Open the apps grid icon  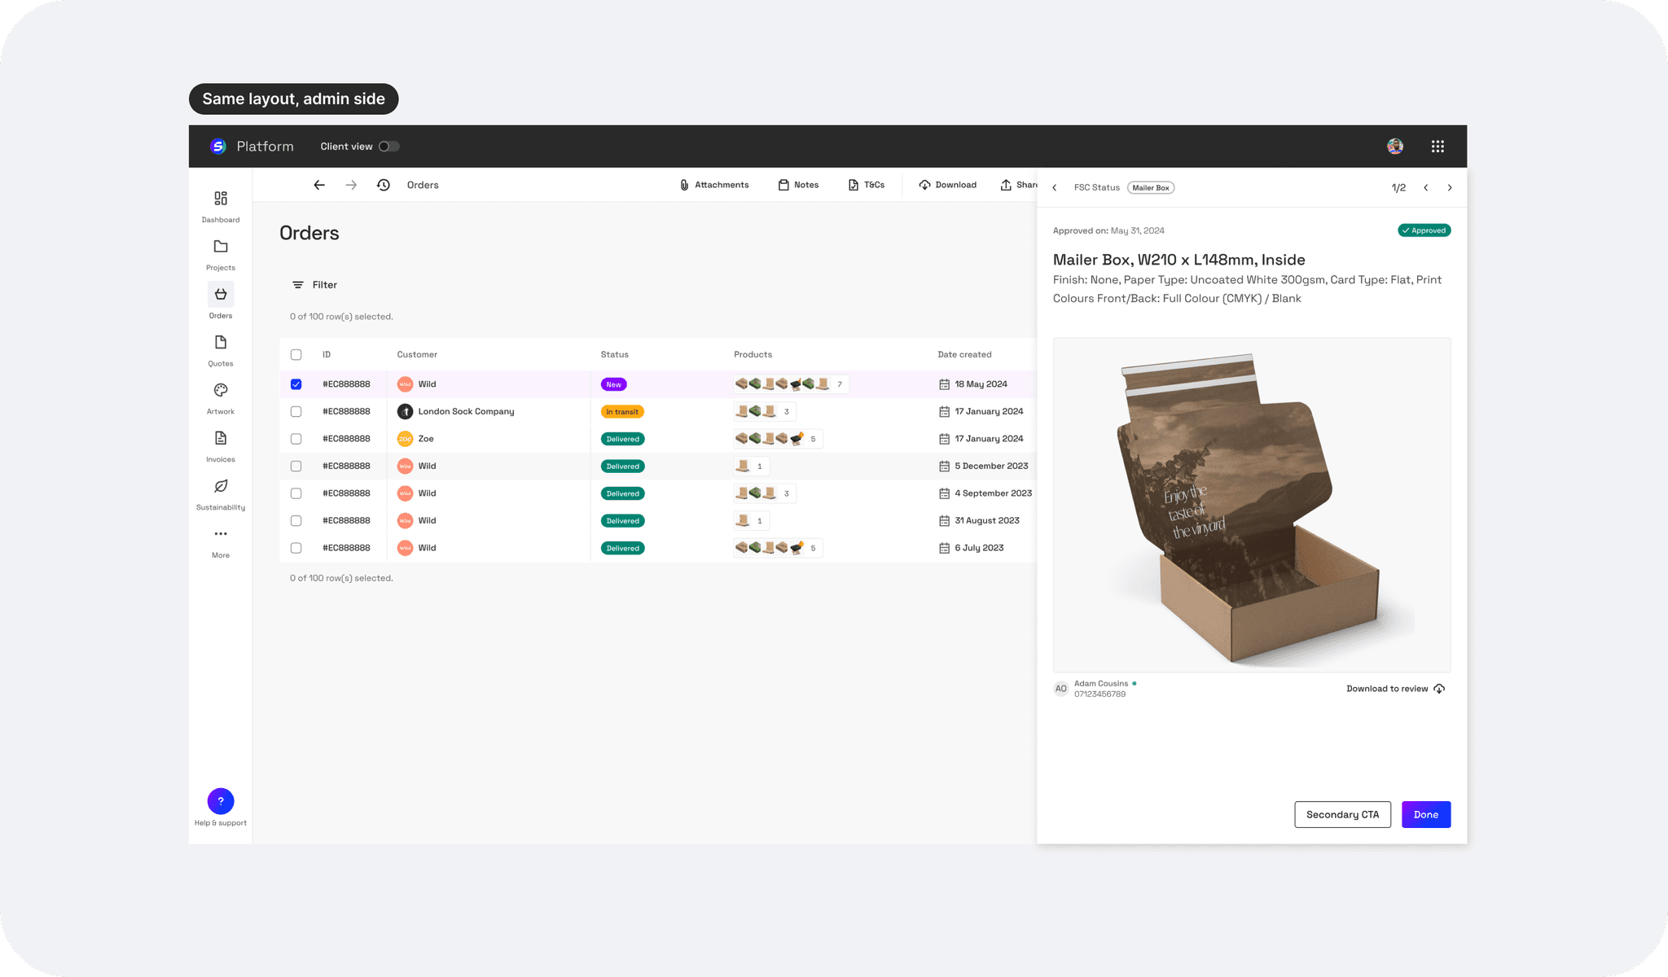[x=1438, y=147]
